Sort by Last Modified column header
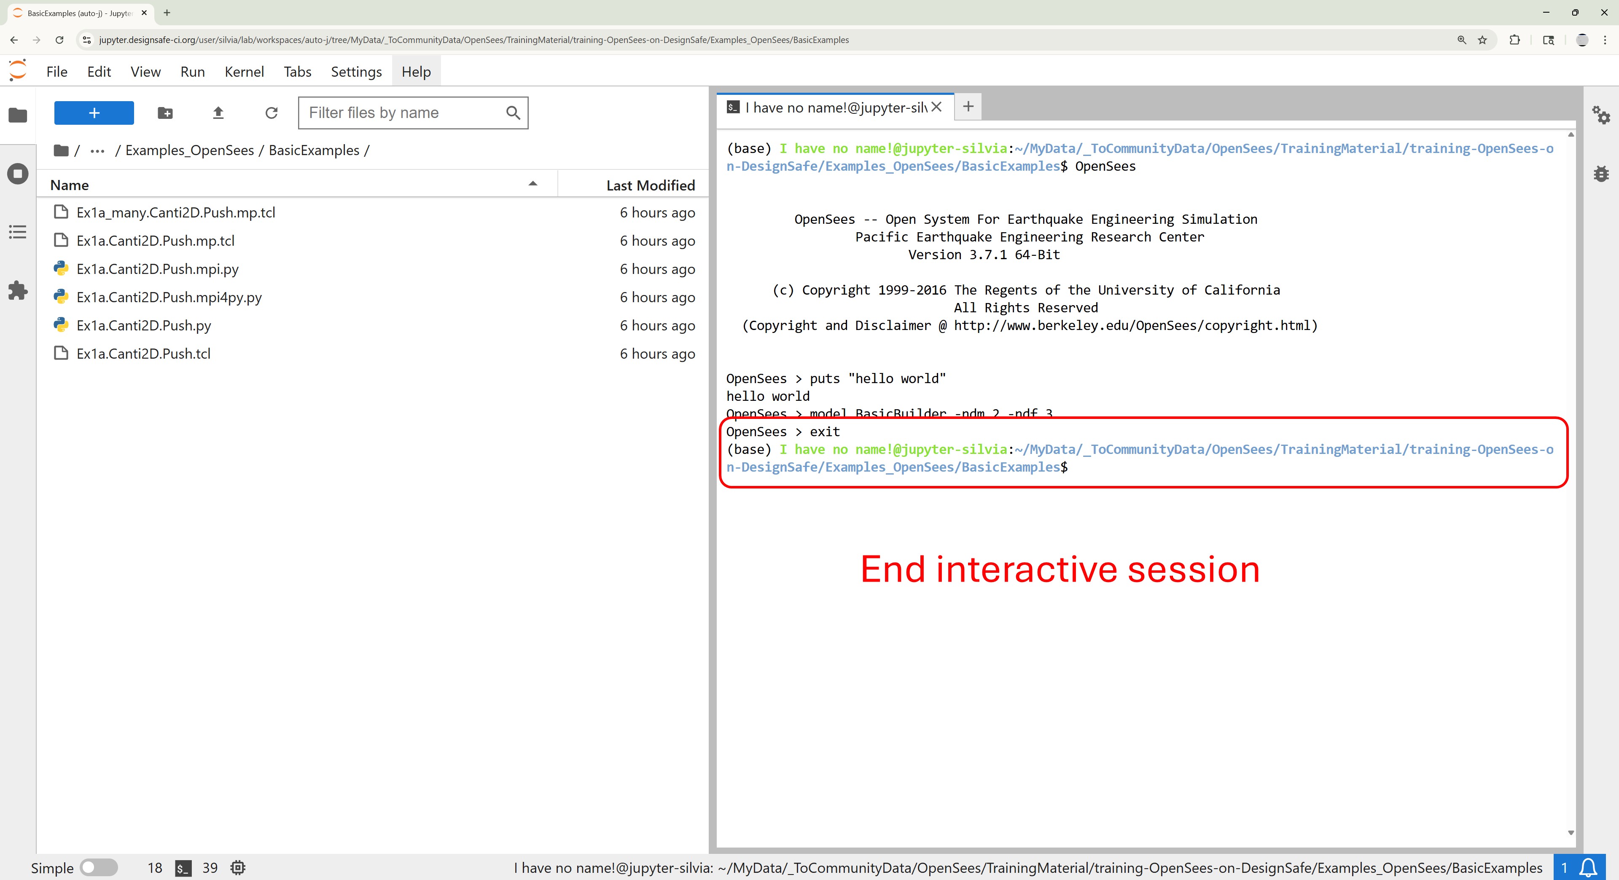 650,185
